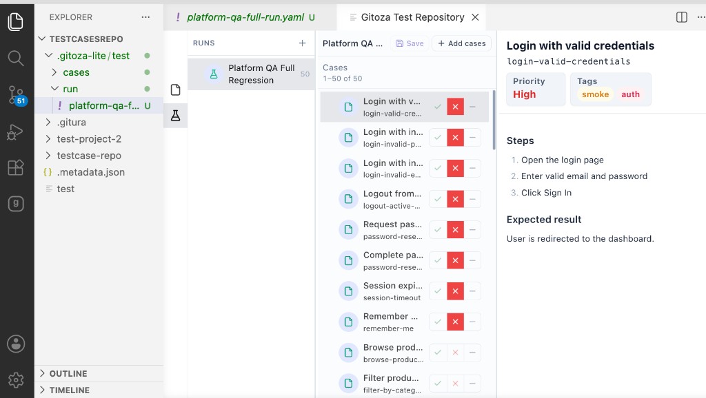The height and width of the screenshot is (398, 706).
Task: Collapse the TESTCASESREPO root folder
Action: [x=42, y=39]
